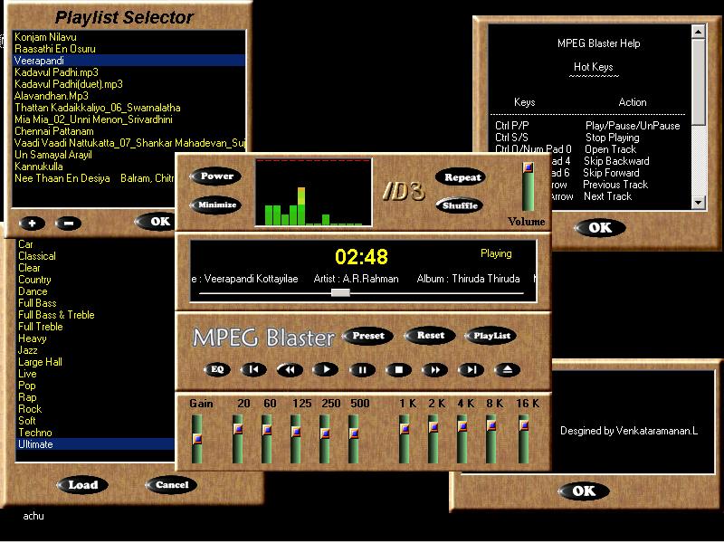The image size is (724, 543).
Task: Click the spectrum analyzer display
Action: point(313,192)
